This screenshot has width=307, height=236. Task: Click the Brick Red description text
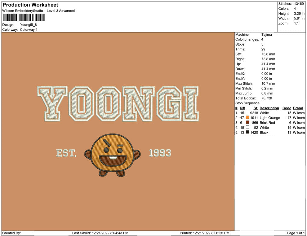[x=267, y=123]
